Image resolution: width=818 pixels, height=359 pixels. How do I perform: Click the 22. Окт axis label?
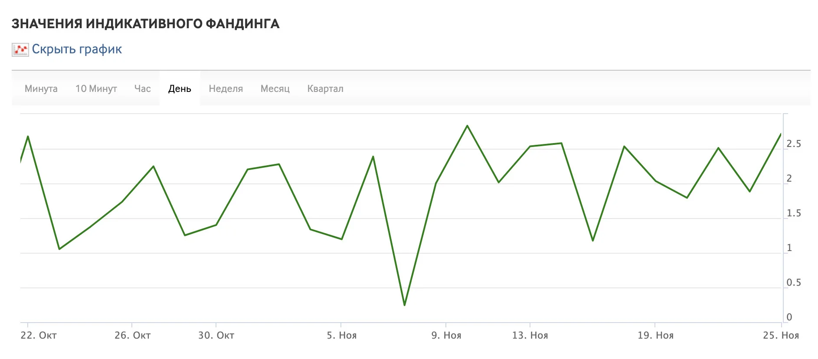pyautogui.click(x=39, y=335)
